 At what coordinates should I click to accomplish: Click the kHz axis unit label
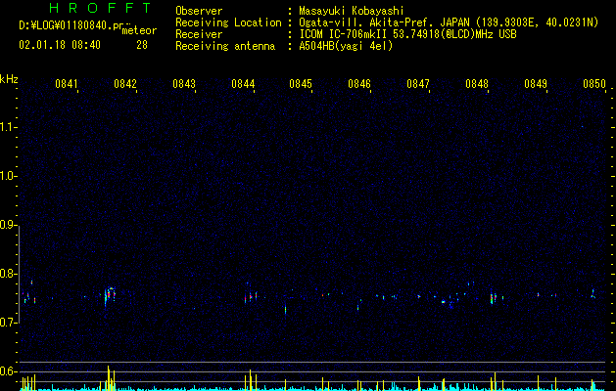[9, 79]
